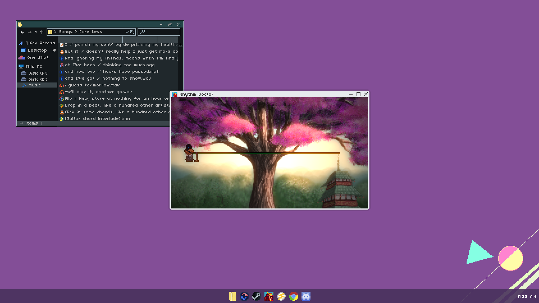Switch to Rhythm Doctor samurai taskbar icon
The height and width of the screenshot is (303, 539).
[x=269, y=296]
